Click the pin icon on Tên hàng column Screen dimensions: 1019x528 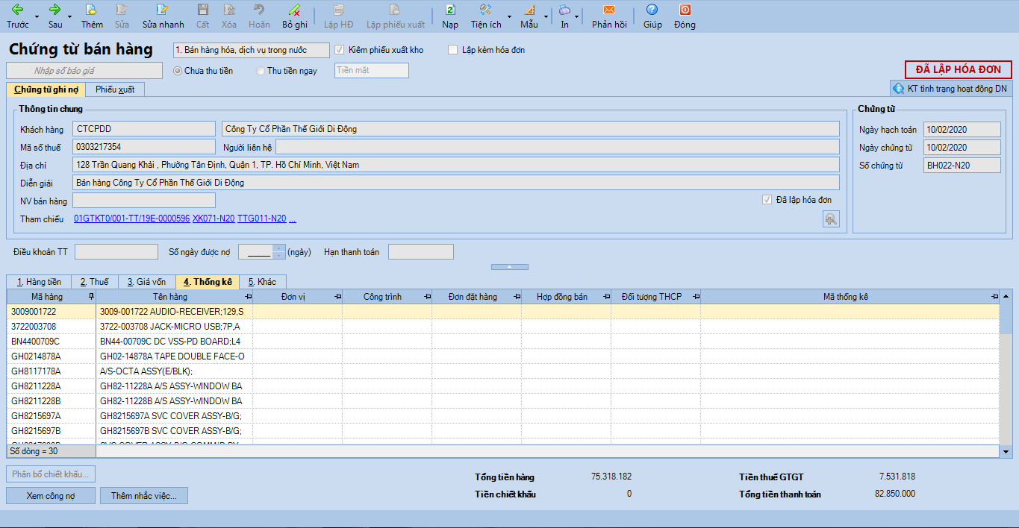[x=248, y=297]
